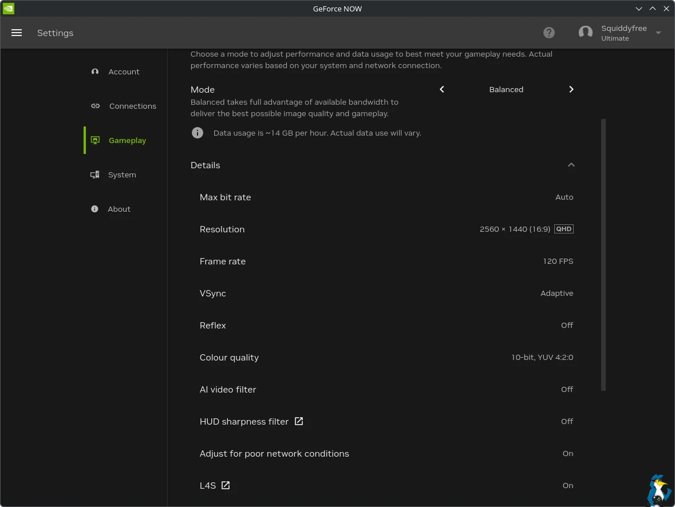Screen dimensions: 675x507
Task: Click the Squiddyfree profile avatar
Action: click(x=585, y=33)
